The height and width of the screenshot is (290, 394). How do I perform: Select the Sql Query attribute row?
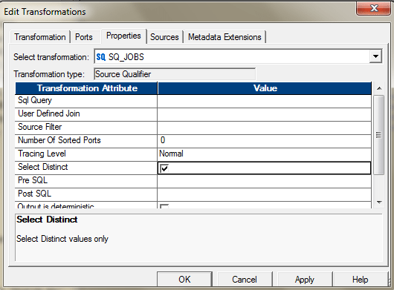[x=86, y=101]
